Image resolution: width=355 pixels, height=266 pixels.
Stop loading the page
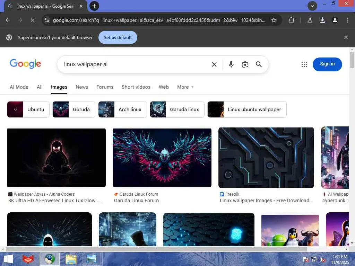click(x=32, y=20)
